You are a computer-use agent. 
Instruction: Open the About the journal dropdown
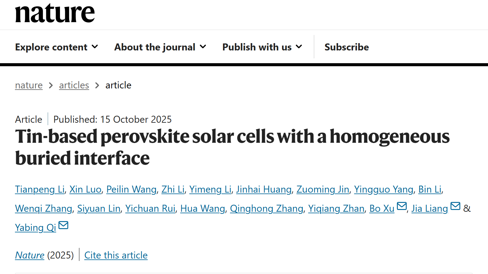pos(160,47)
